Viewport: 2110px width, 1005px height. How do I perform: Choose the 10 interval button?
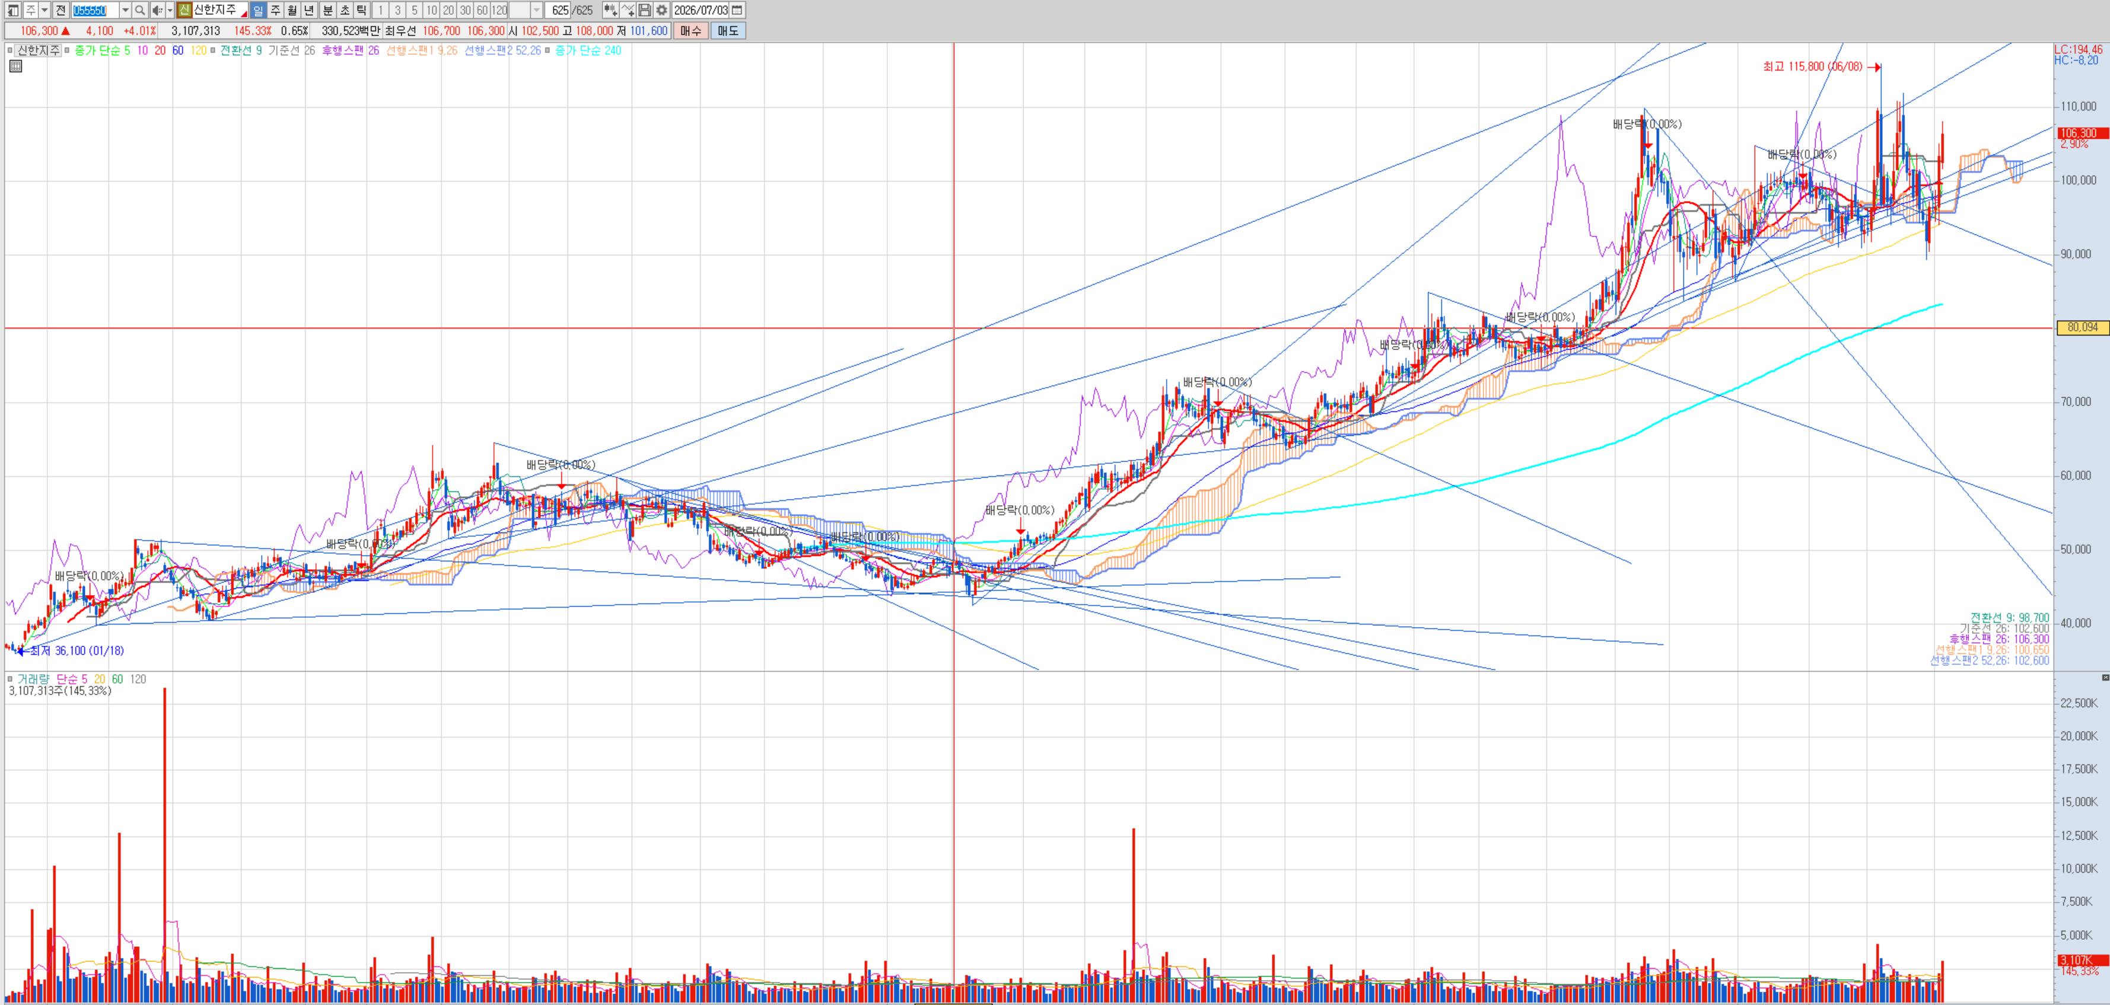pyautogui.click(x=432, y=11)
